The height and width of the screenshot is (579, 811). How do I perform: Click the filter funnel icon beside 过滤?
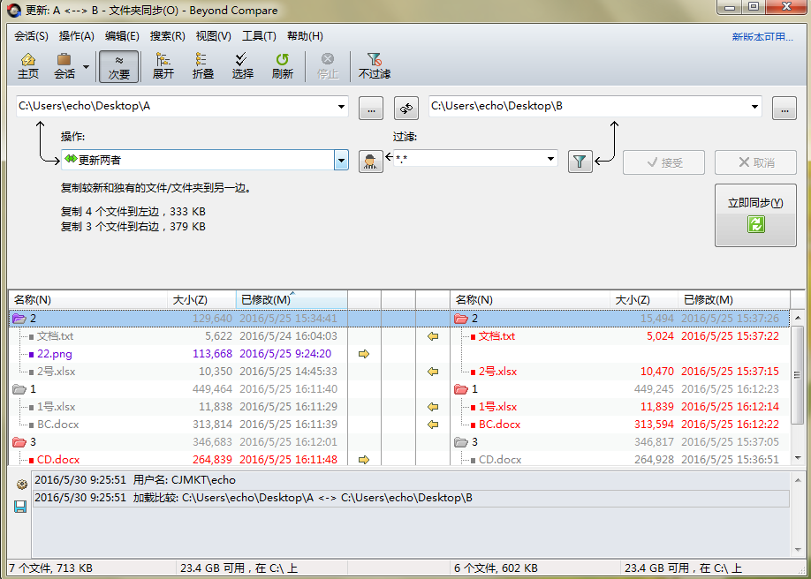click(580, 161)
